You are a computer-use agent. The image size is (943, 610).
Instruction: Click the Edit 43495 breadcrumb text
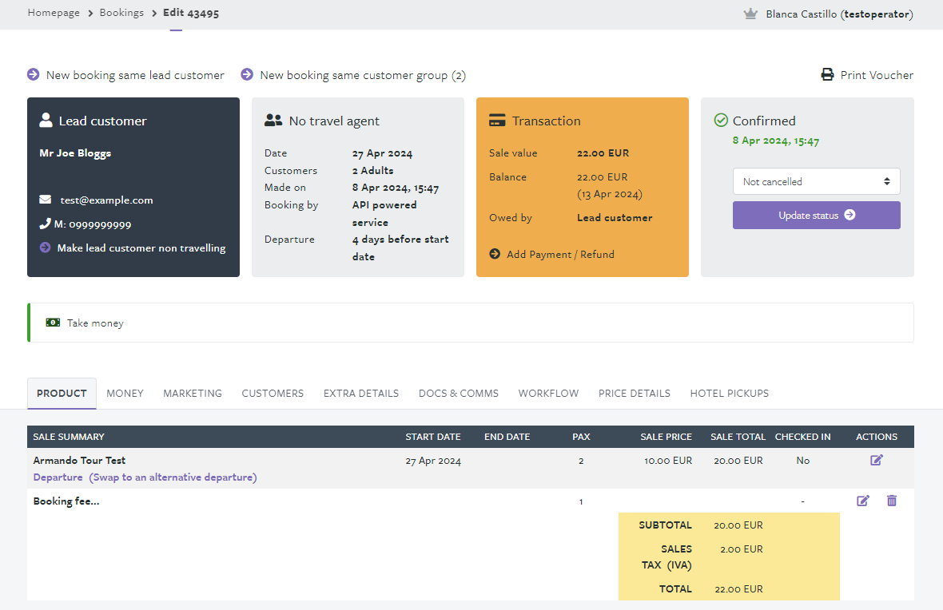[x=191, y=13]
